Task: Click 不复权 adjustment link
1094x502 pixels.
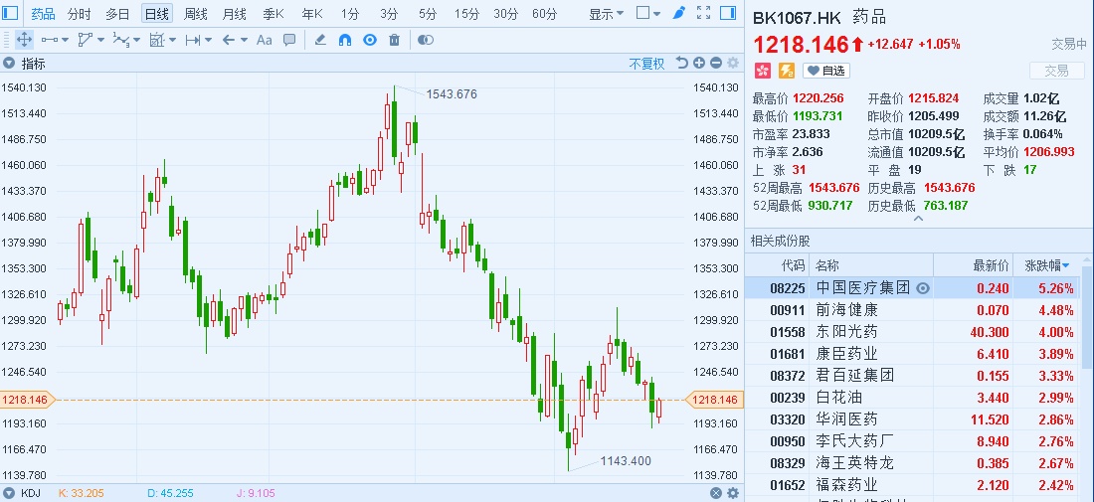Action: tap(646, 64)
